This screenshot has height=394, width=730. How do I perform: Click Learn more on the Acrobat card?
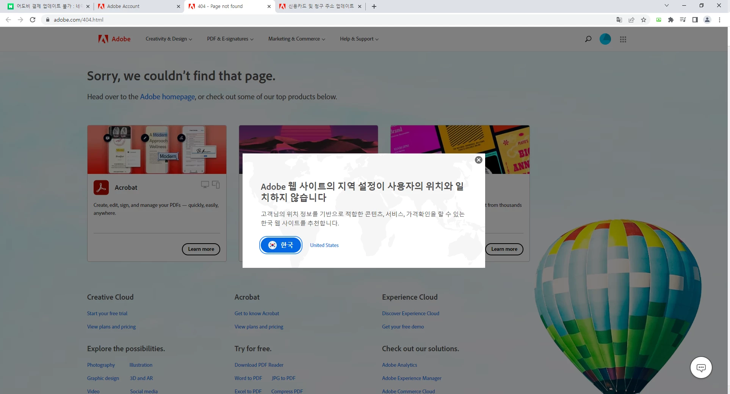201,249
